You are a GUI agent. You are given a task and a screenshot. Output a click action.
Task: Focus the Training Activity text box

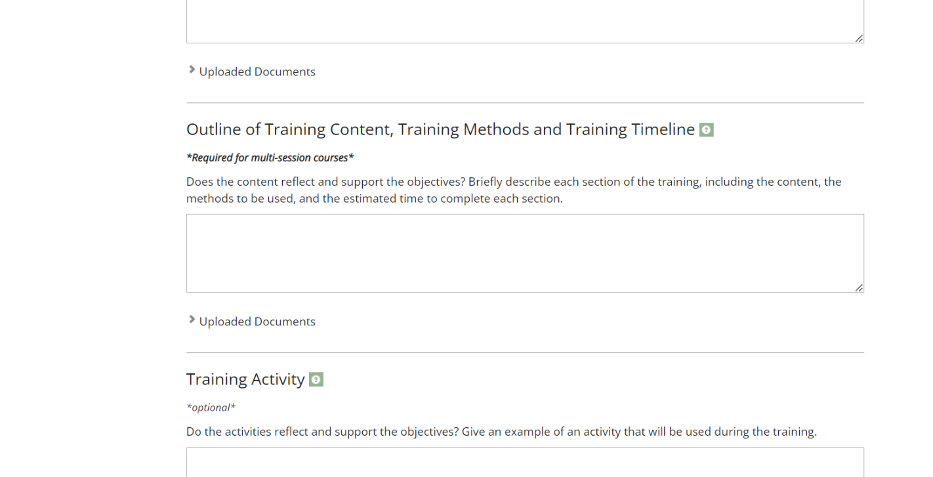point(525,463)
